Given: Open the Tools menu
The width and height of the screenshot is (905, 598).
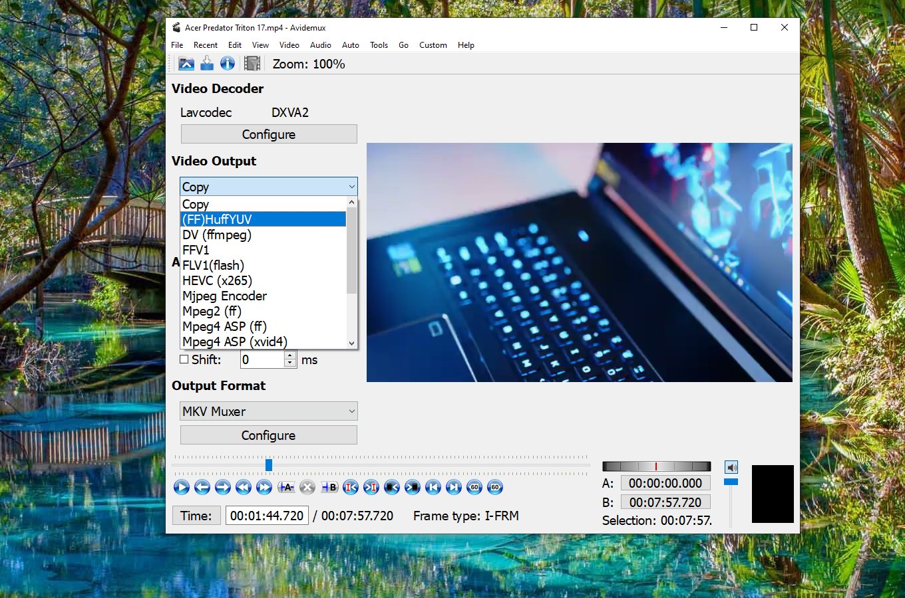Looking at the screenshot, I should (379, 45).
